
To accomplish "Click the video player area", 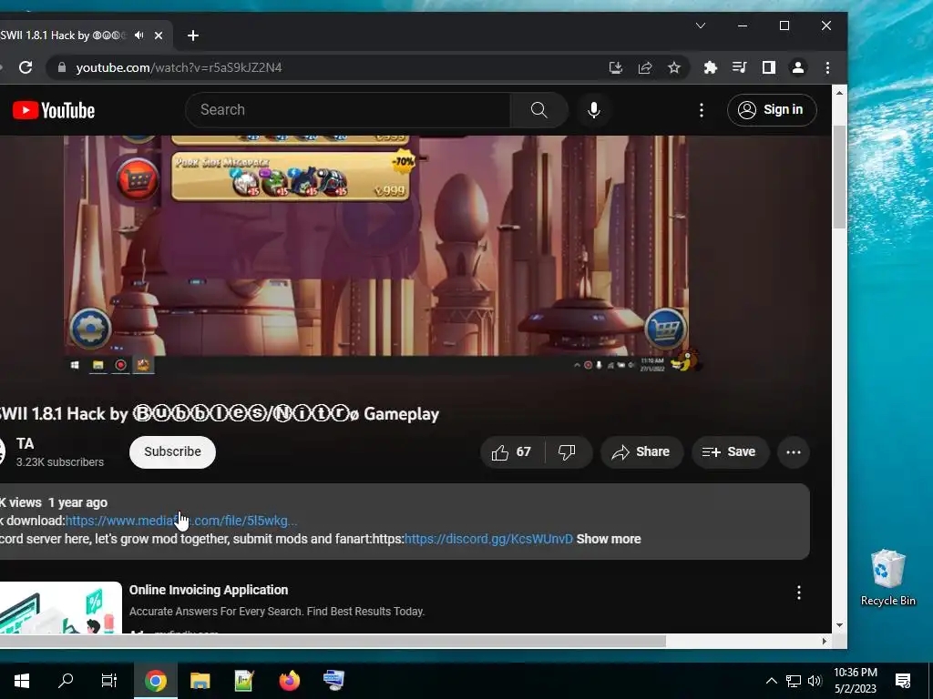I will coord(376,255).
